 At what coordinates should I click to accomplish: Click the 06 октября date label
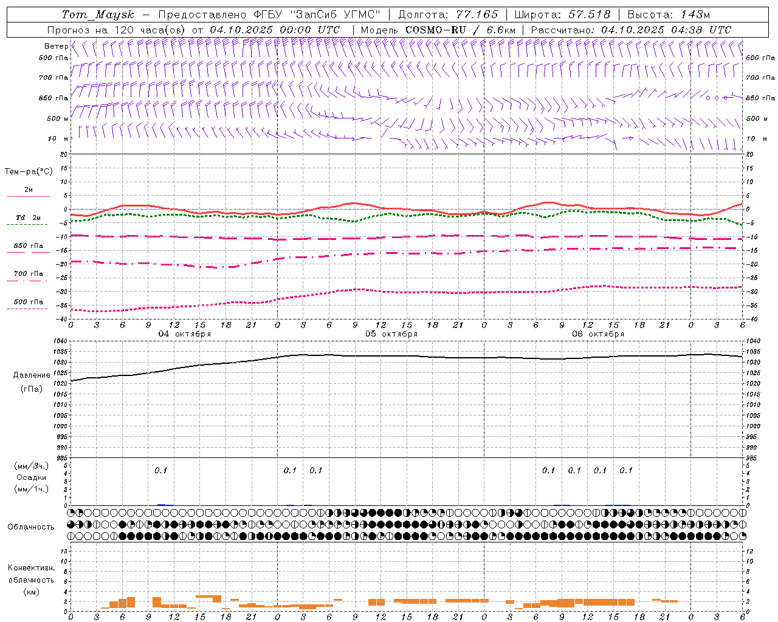(598, 334)
